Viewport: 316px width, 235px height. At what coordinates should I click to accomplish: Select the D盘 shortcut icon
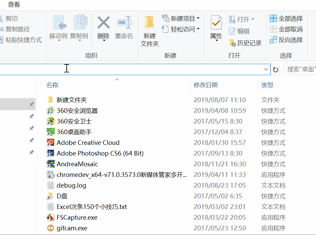[x=50, y=196]
